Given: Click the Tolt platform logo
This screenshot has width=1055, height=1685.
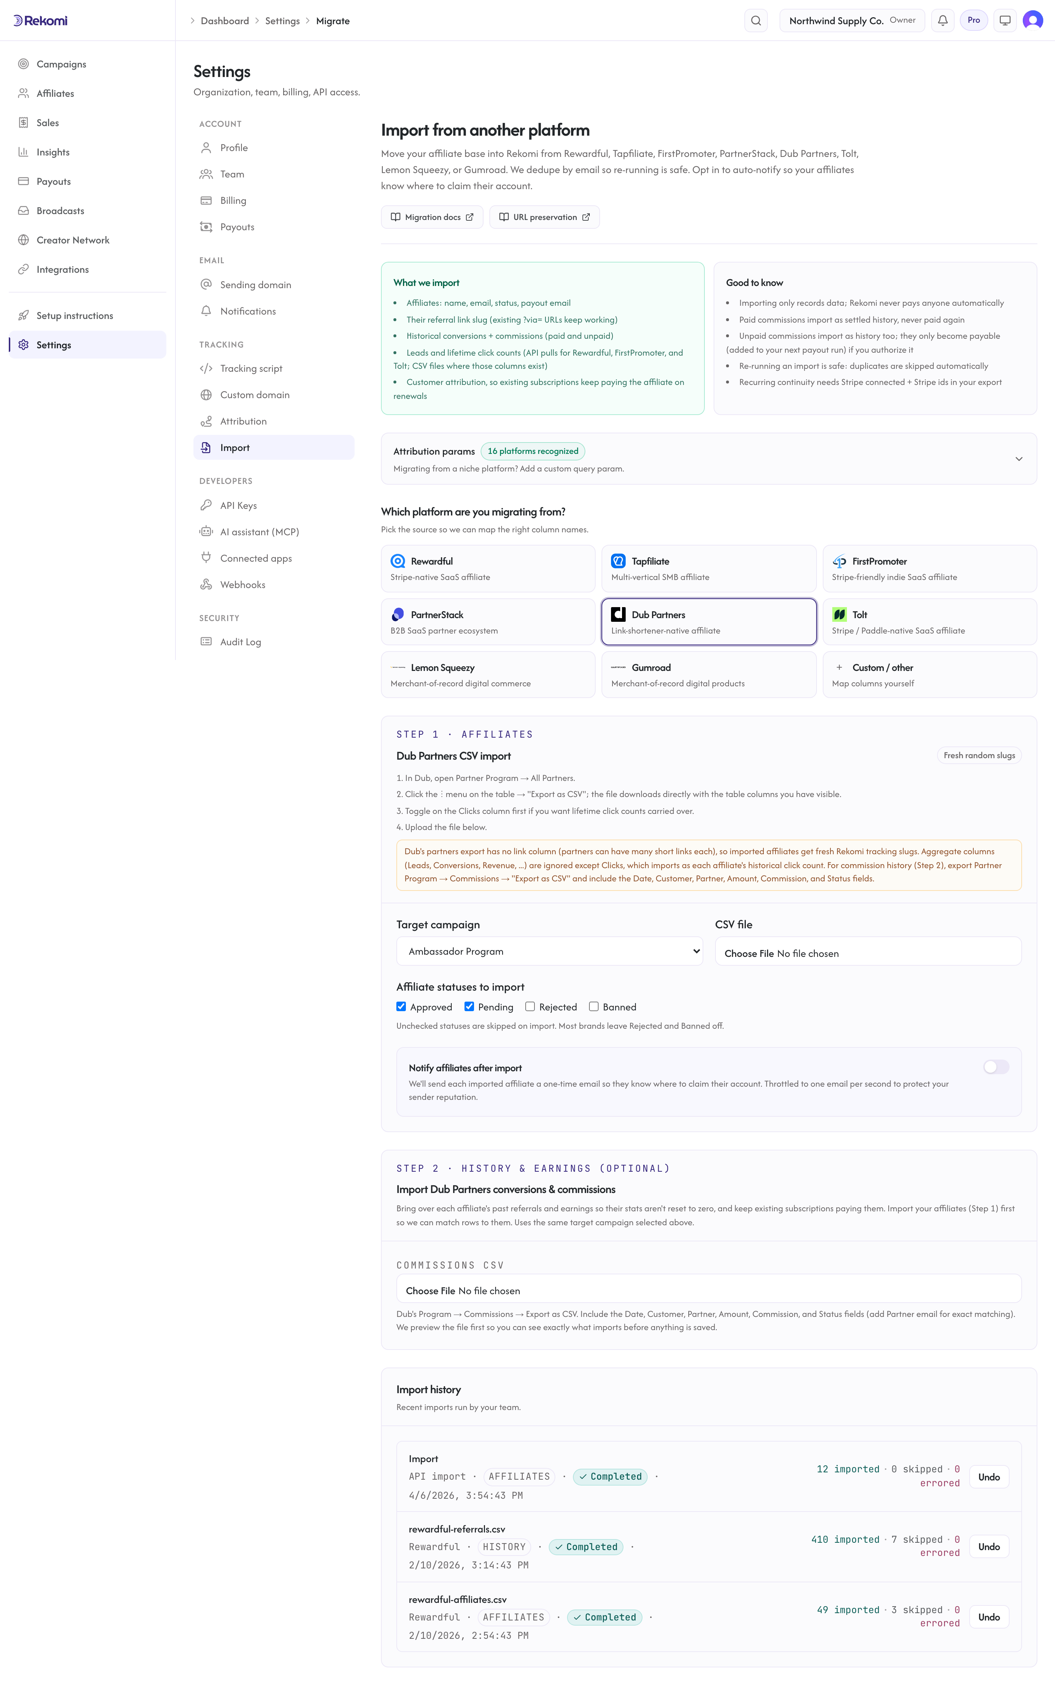Looking at the screenshot, I should point(839,614).
